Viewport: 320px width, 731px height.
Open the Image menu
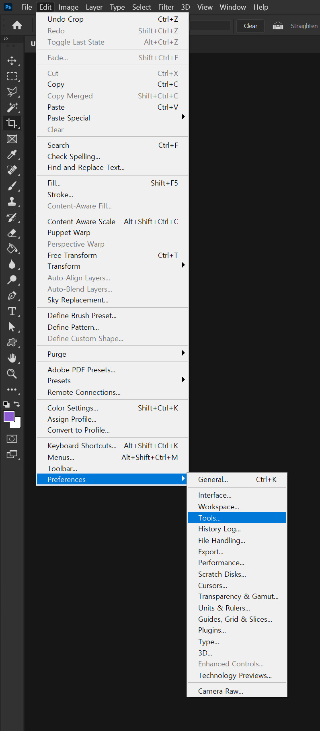[x=68, y=7]
